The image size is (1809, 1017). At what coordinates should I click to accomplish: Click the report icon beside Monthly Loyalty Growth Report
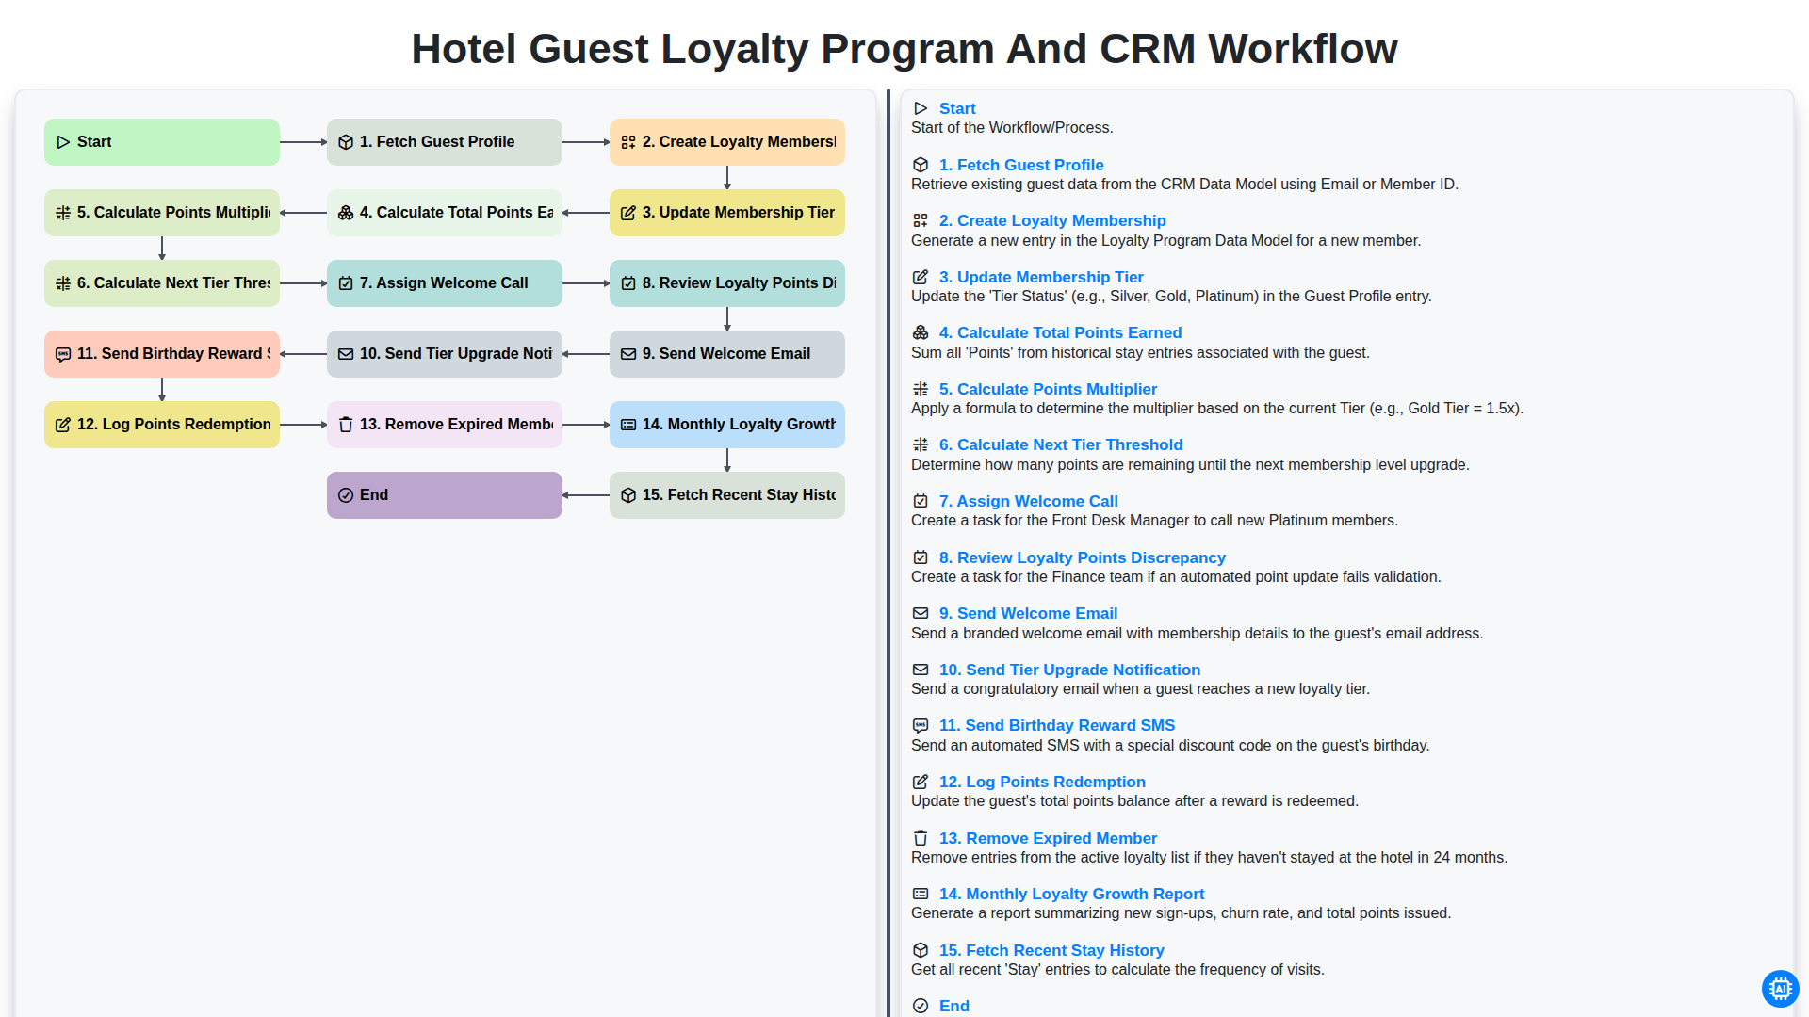pyautogui.click(x=921, y=894)
